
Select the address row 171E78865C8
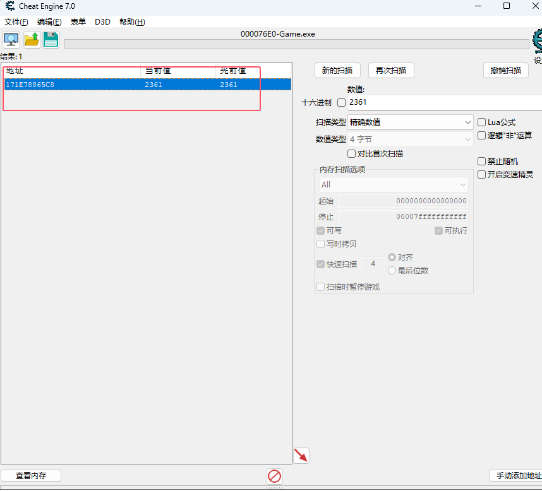pyautogui.click(x=148, y=85)
